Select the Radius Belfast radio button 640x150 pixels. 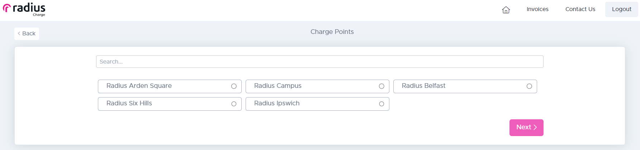529,86
